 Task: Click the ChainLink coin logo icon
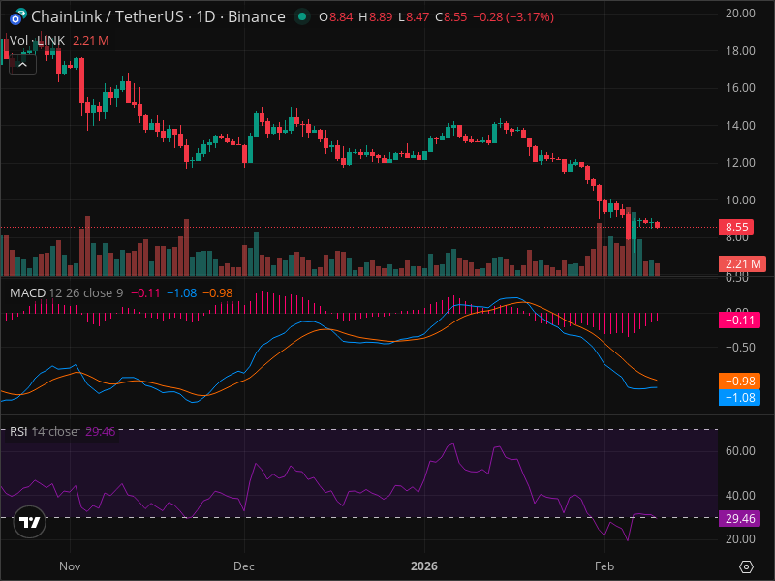18,16
